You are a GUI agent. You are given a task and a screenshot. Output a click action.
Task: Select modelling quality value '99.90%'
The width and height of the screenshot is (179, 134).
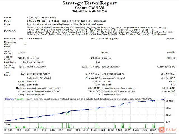(x=171, y=39)
